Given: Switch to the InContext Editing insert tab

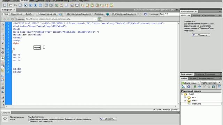Looking at the screenshot, I should (x=61, y=1).
